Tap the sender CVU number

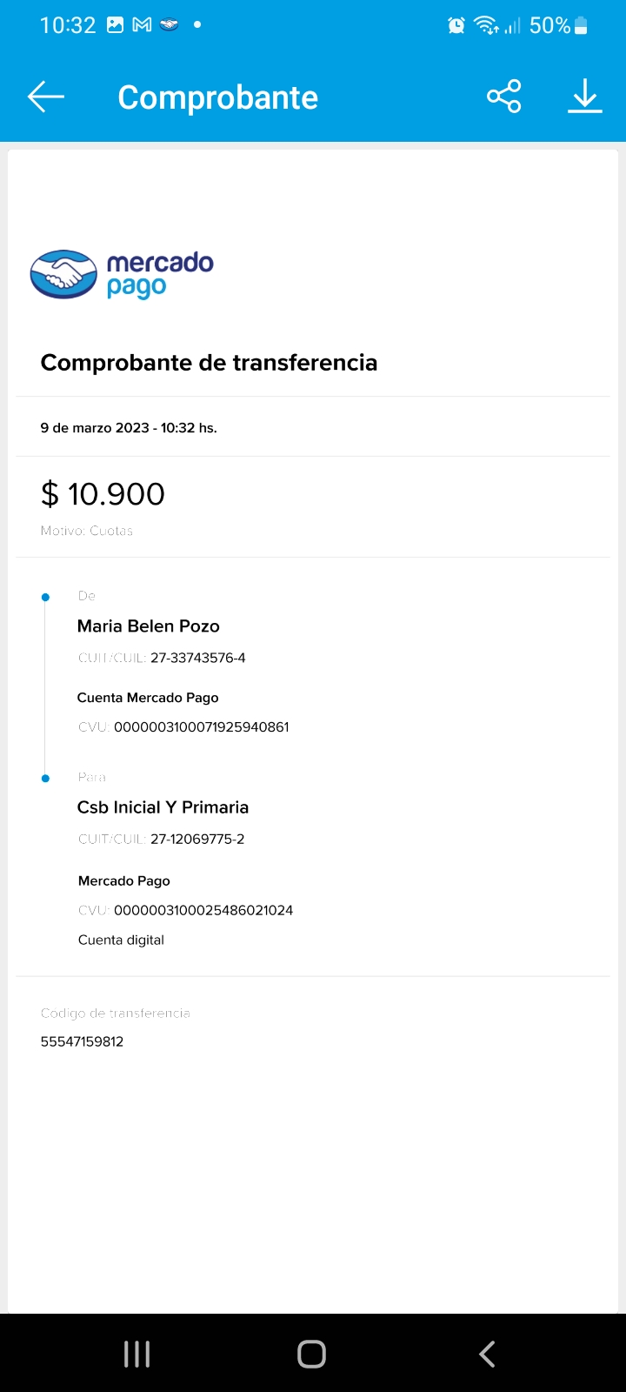pos(201,727)
